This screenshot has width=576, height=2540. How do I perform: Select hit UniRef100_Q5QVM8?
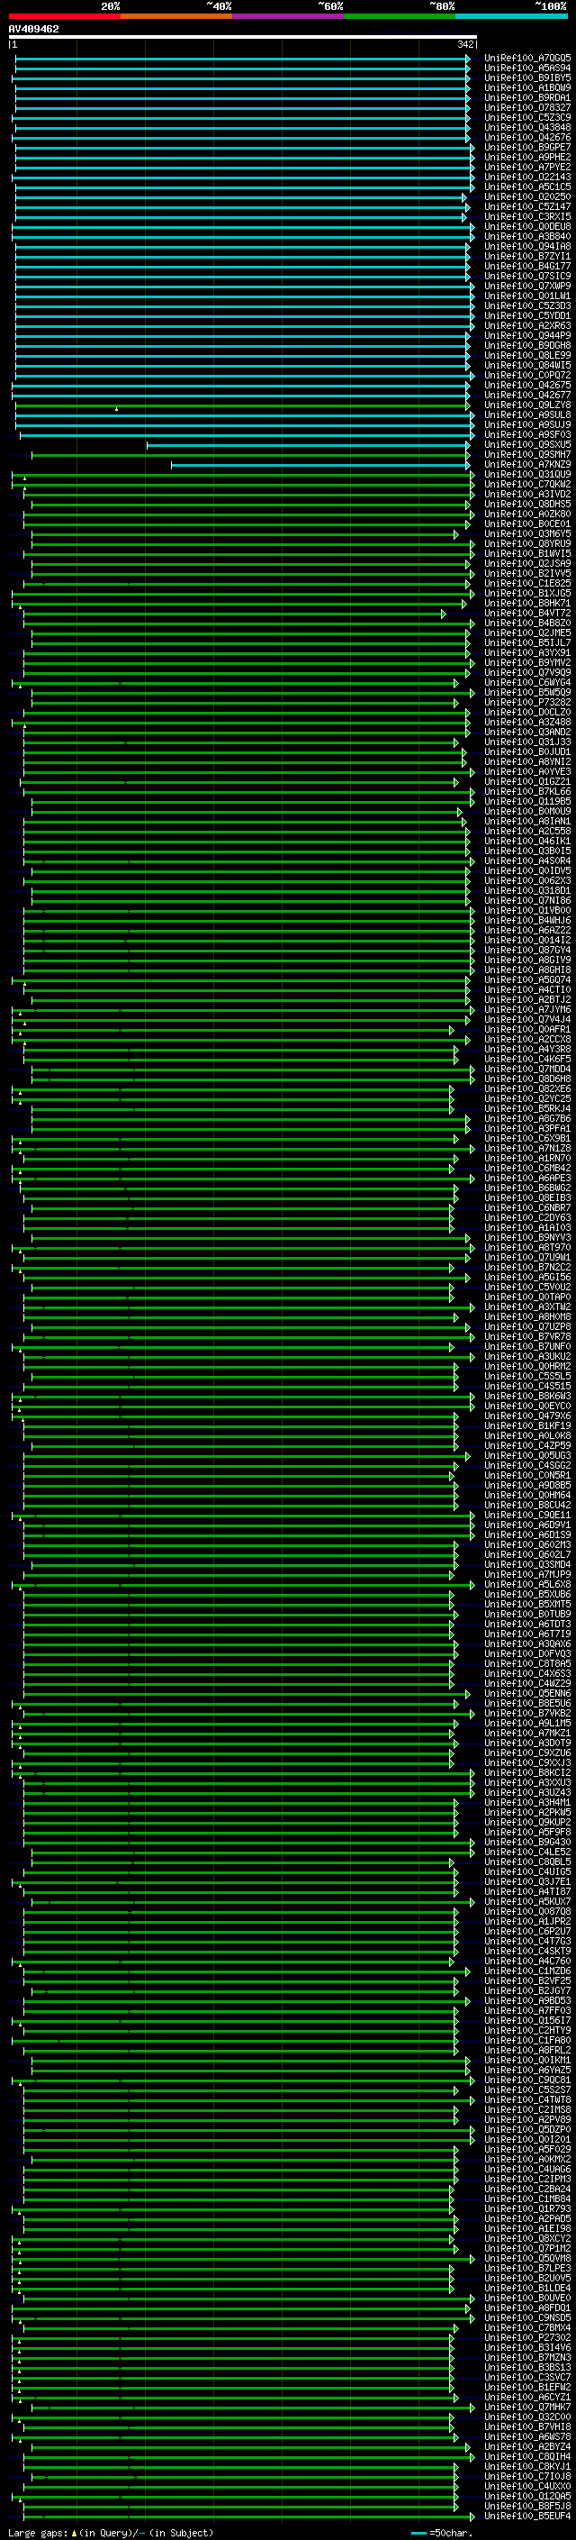coord(526,2258)
